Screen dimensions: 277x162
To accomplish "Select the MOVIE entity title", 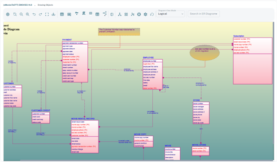I will 168,146.
